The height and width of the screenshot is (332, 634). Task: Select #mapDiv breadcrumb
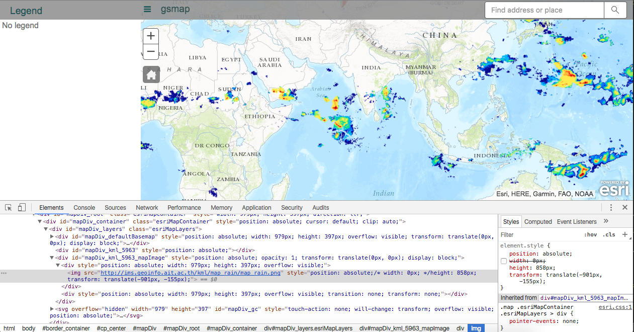click(x=145, y=328)
